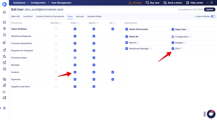Click the info icon next to Create
Screen dimensions: 217x120
(x=78, y=23)
